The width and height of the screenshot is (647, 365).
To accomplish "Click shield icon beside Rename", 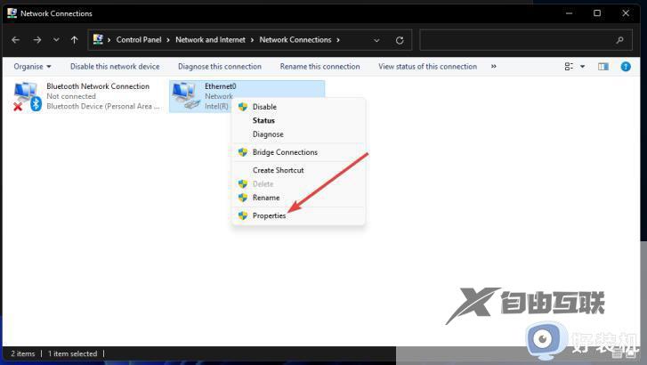I will click(x=243, y=198).
